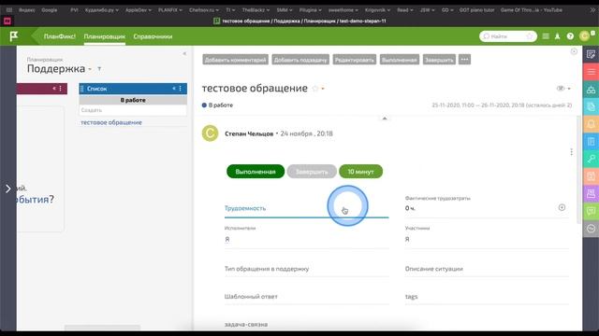Click the vertical scrollbar of task panel
This screenshot has height=336, width=599.
[x=579, y=170]
